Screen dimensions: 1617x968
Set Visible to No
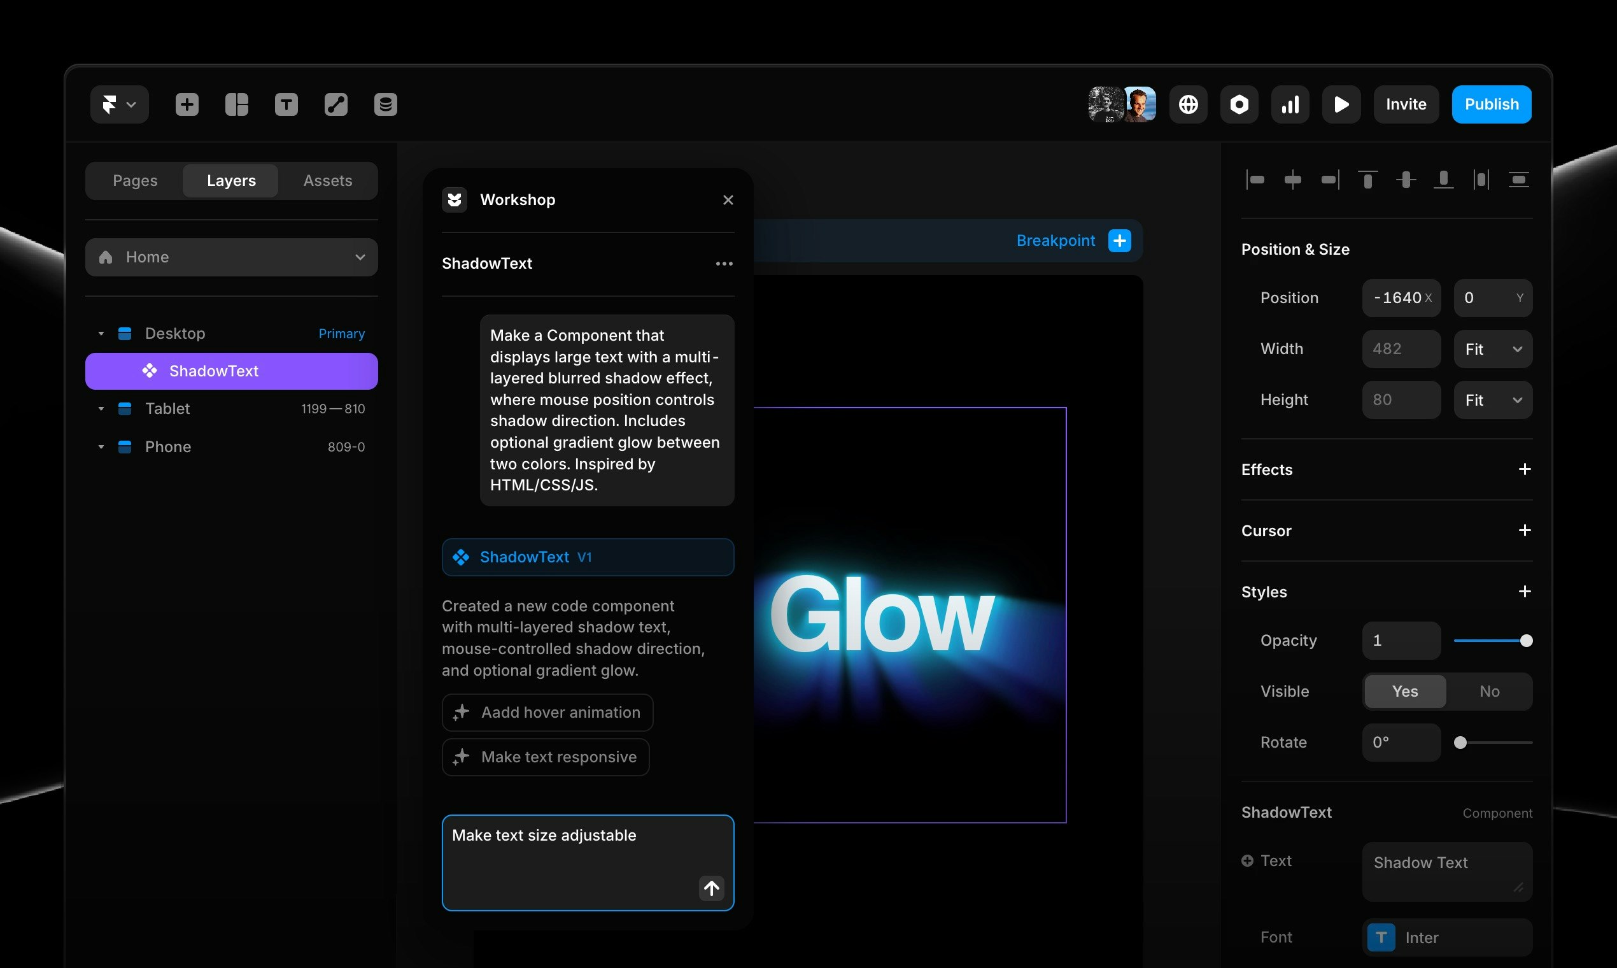click(1489, 692)
